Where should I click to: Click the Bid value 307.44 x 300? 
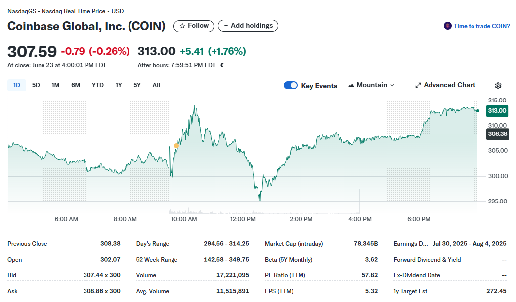pos(102,275)
